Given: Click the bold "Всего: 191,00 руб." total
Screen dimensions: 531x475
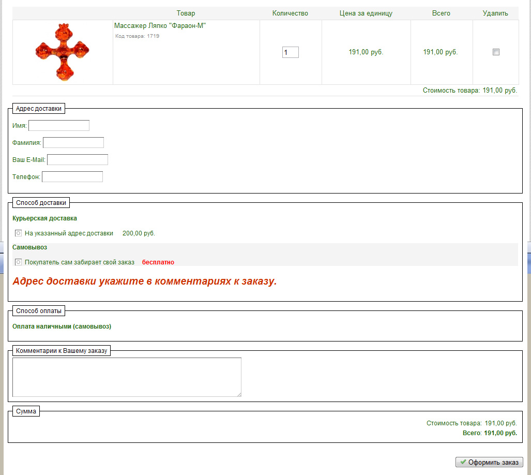Looking at the screenshot, I should coord(490,433).
